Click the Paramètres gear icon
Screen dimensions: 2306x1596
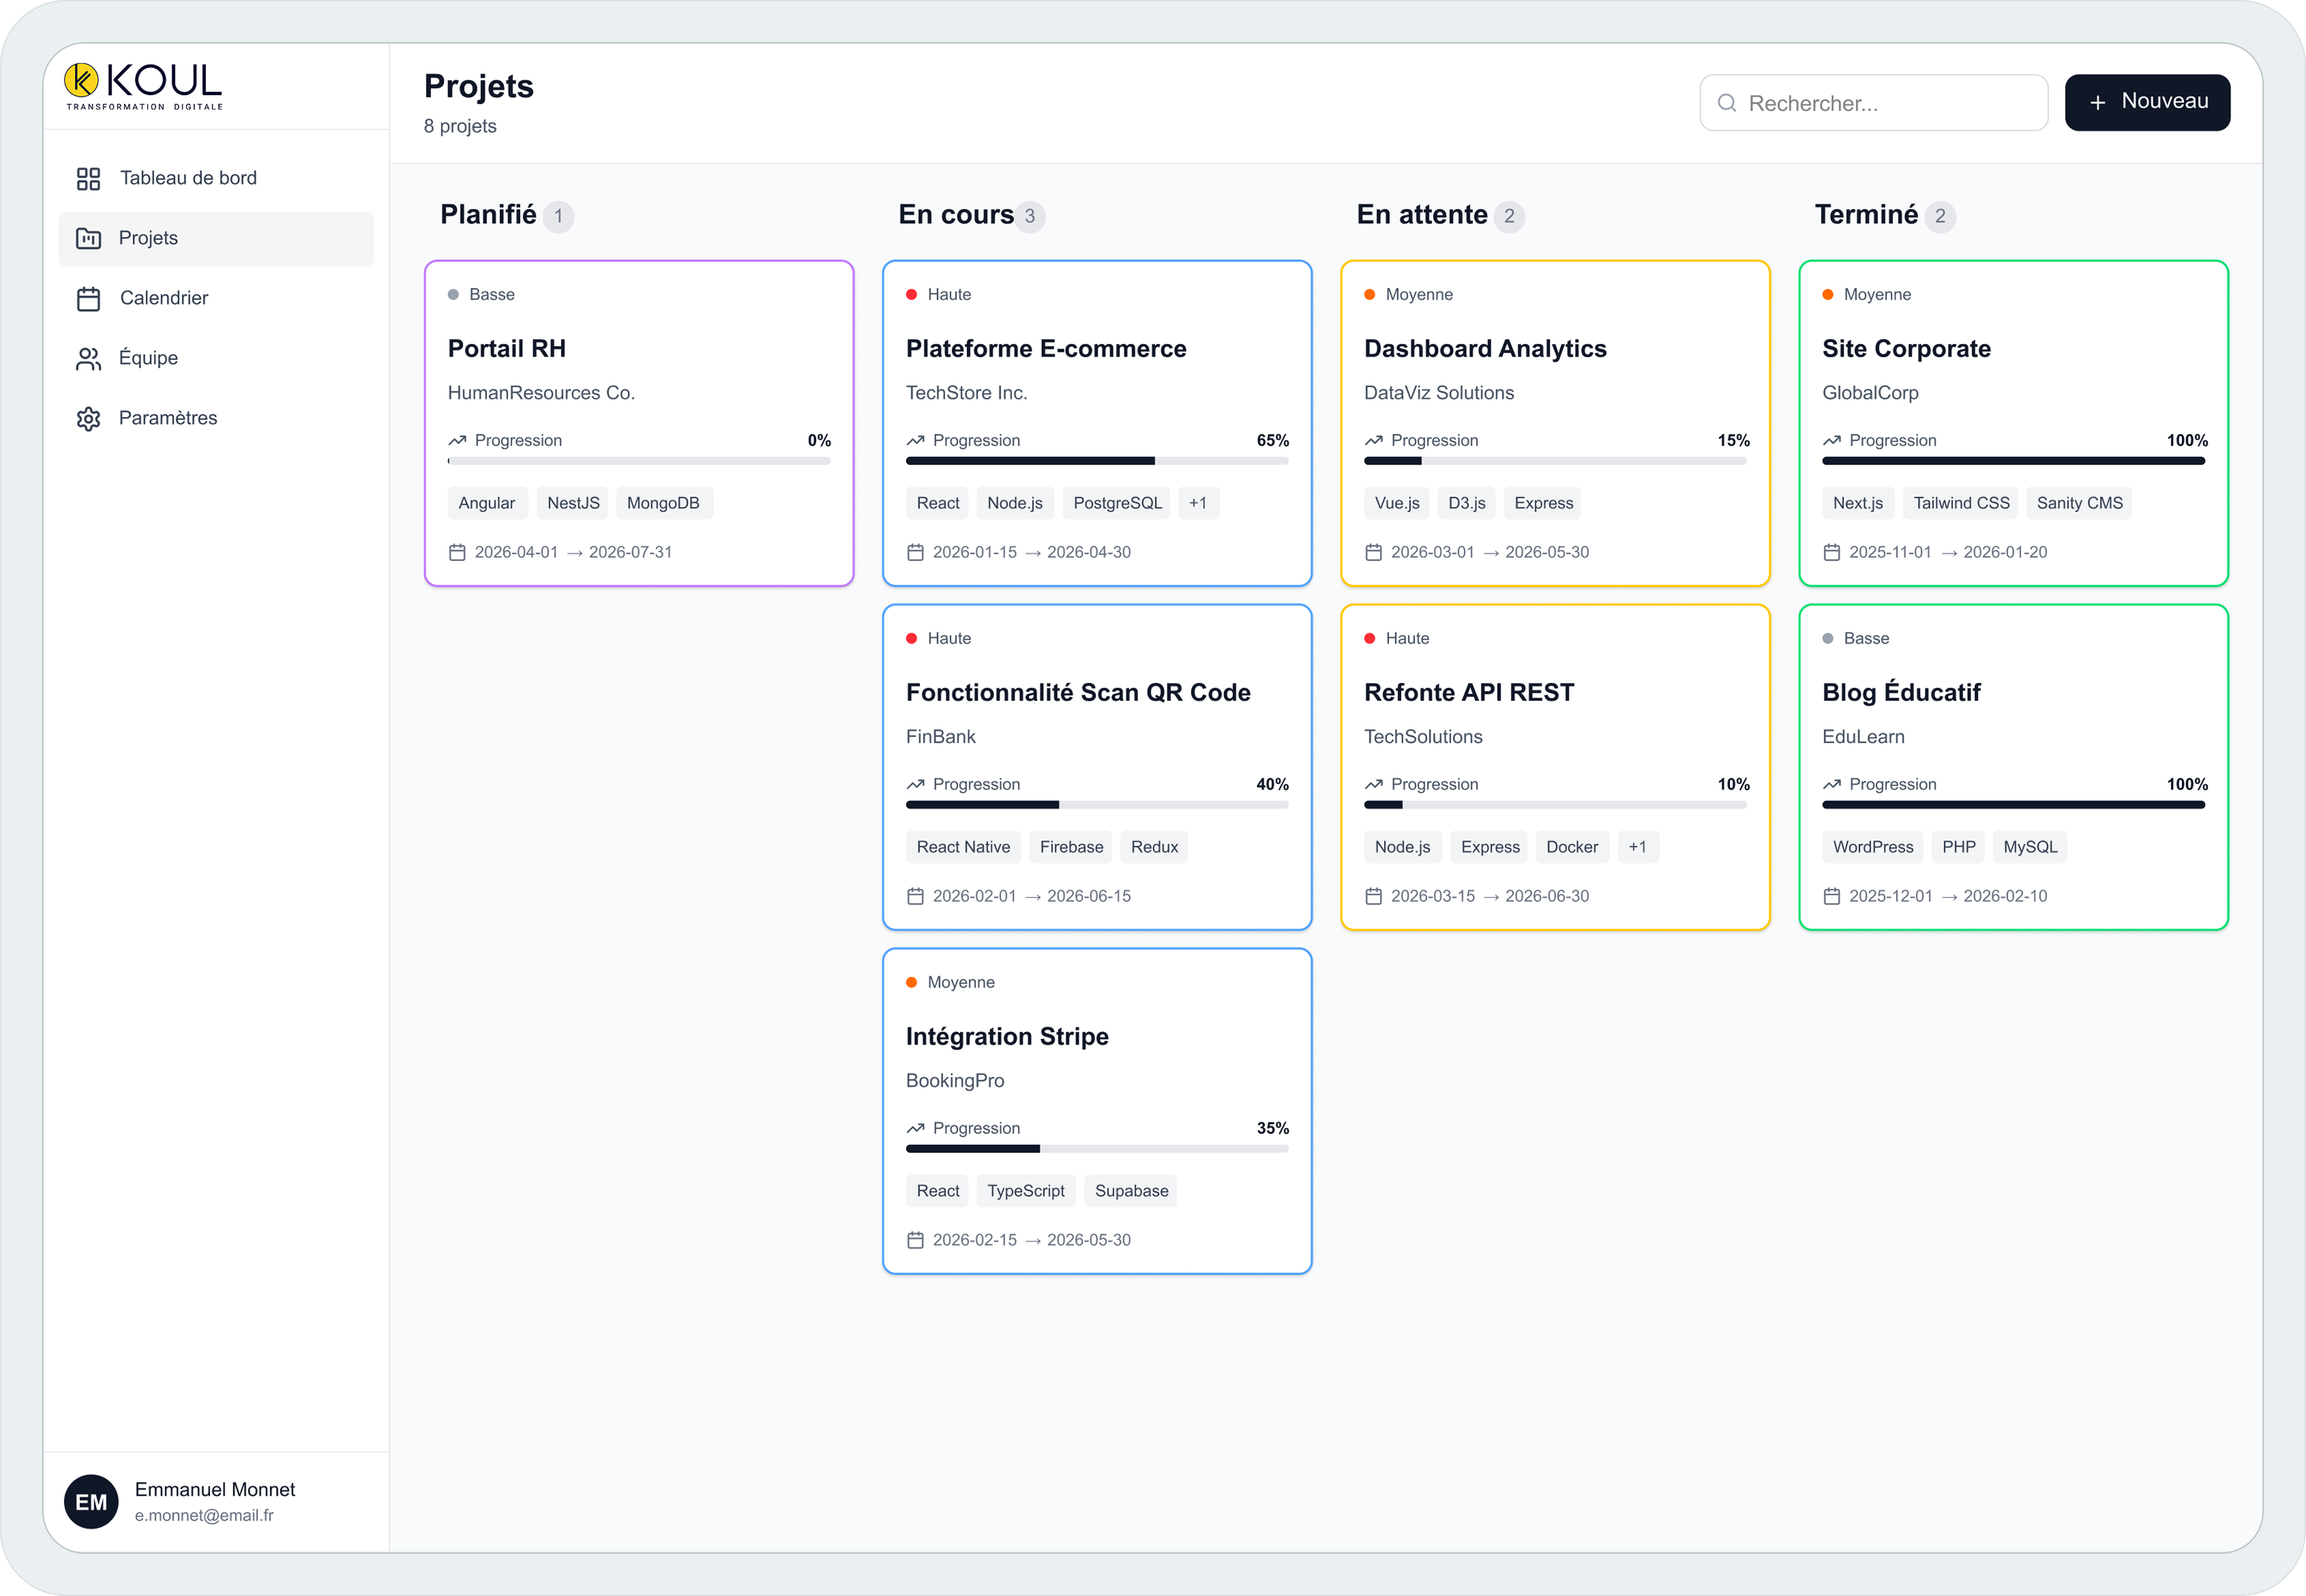[x=88, y=419]
